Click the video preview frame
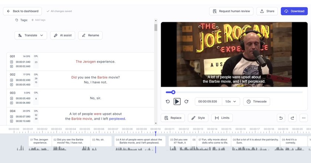 click(x=234, y=54)
